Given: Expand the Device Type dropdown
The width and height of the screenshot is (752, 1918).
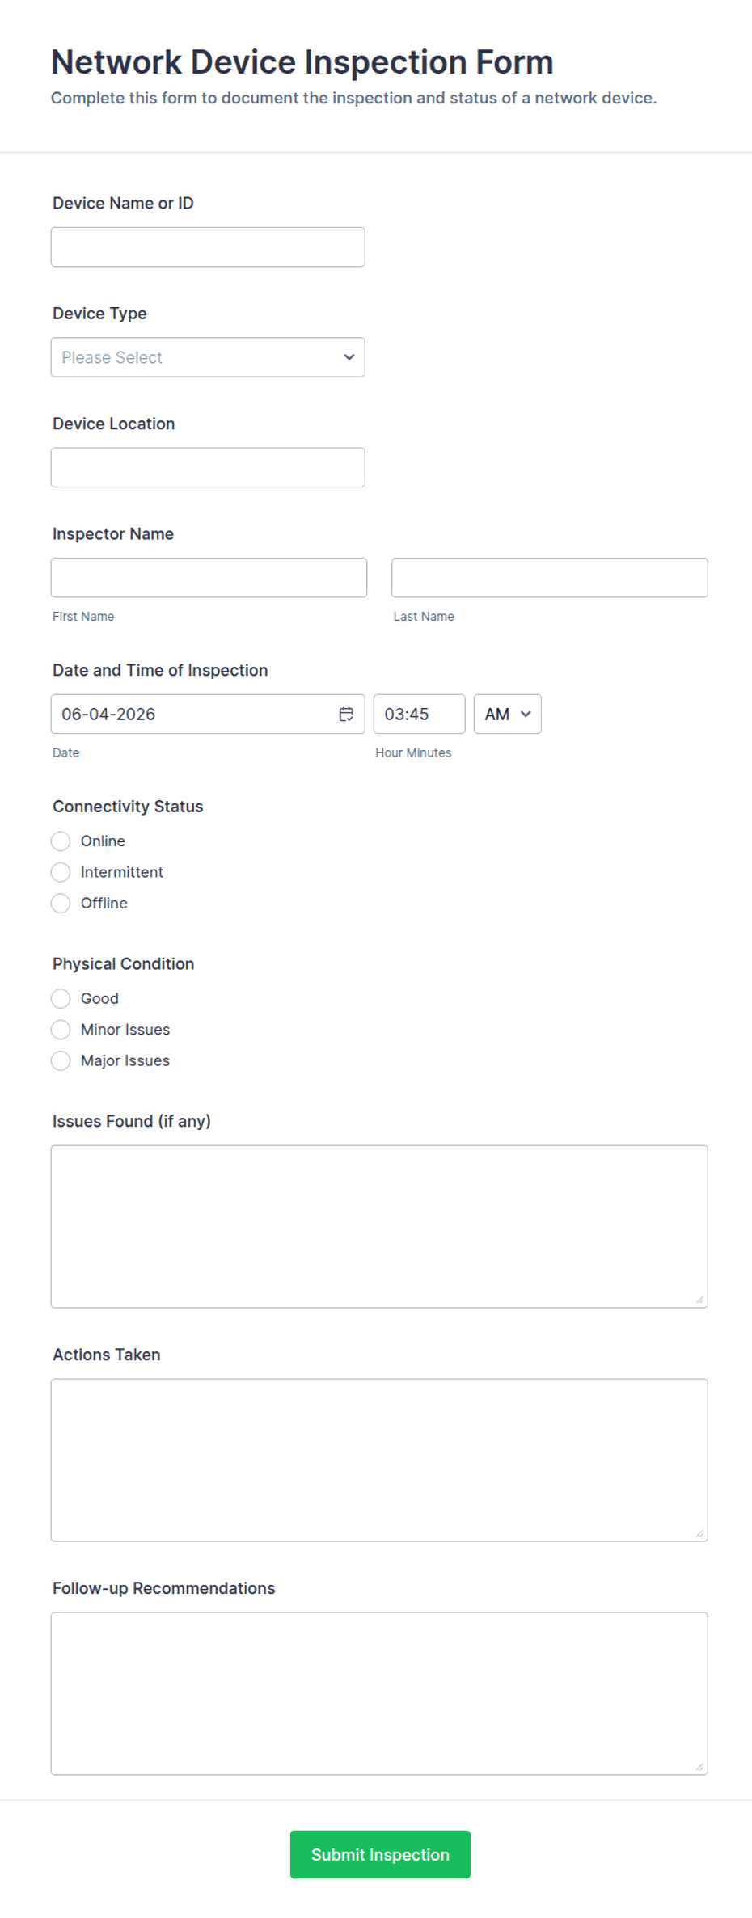Looking at the screenshot, I should (208, 357).
